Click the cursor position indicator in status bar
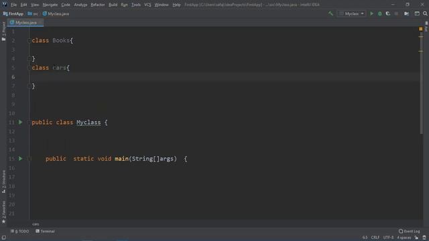Viewport: 429px width, 241px height. click(x=365, y=238)
